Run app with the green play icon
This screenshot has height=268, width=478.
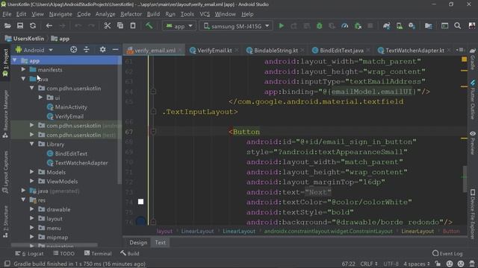[x=282, y=26]
